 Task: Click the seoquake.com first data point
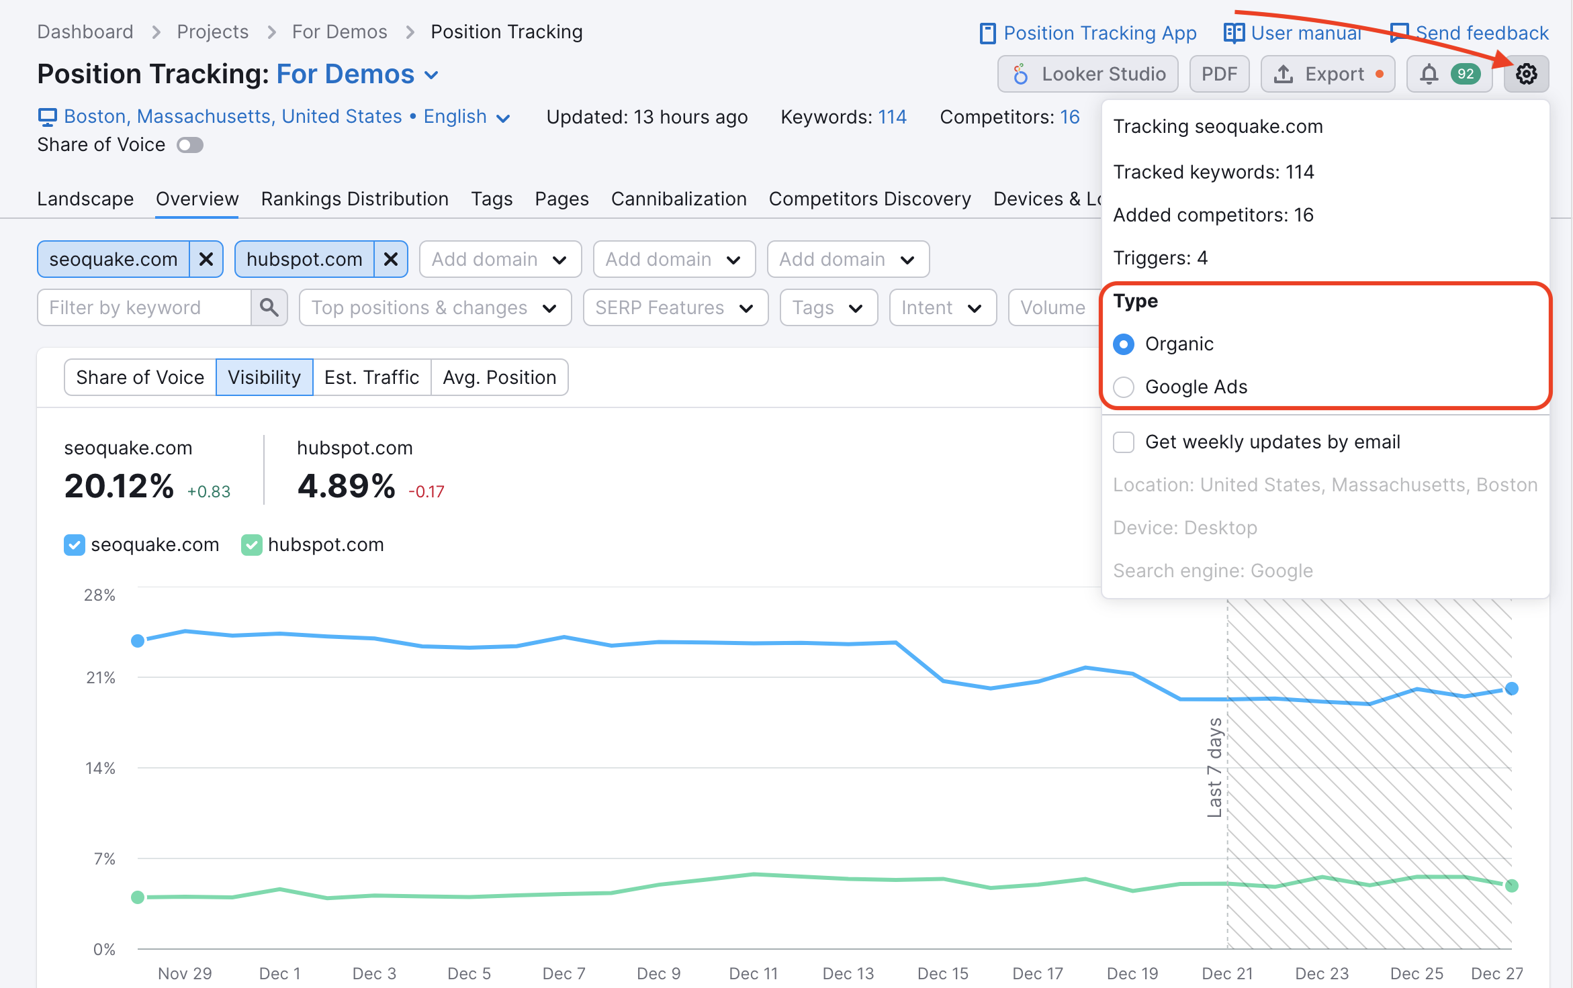point(138,641)
